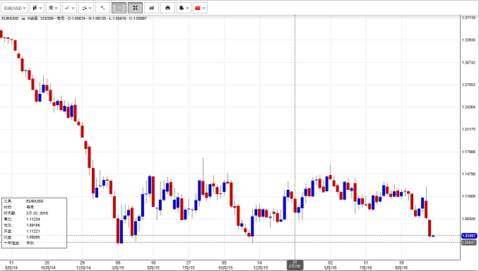Click the blue current price label 1.05997
This screenshot has width=479, height=271.
(469, 236)
